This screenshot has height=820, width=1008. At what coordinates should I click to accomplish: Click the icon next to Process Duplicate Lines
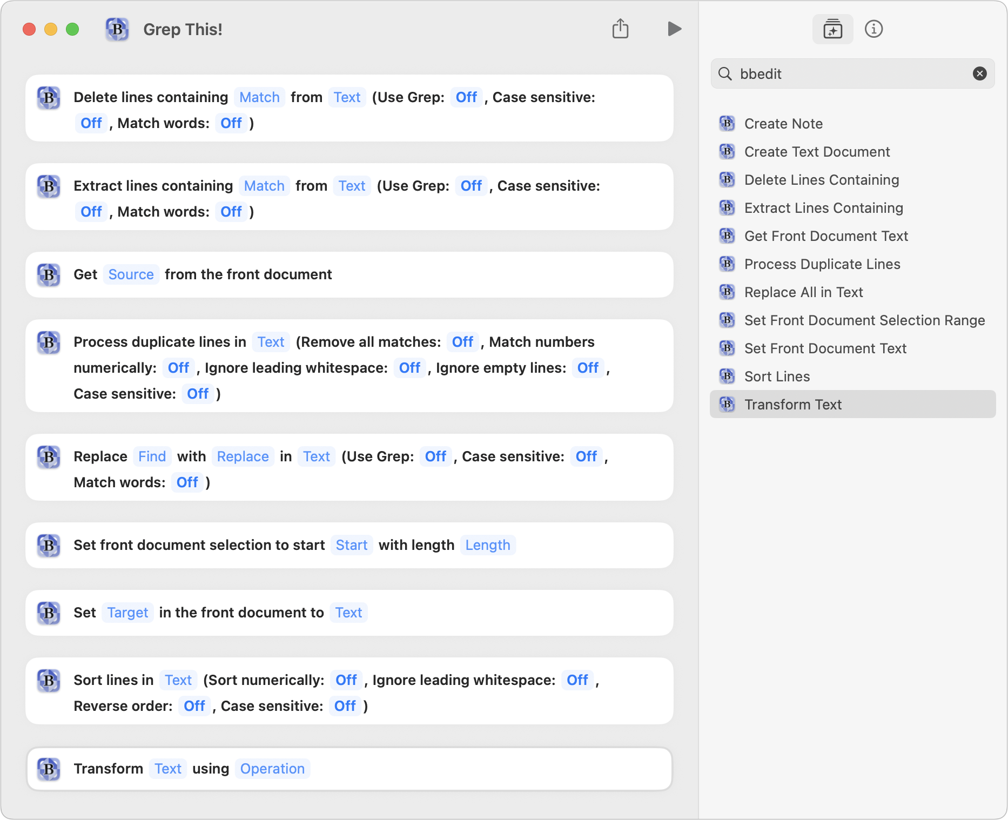pos(727,264)
